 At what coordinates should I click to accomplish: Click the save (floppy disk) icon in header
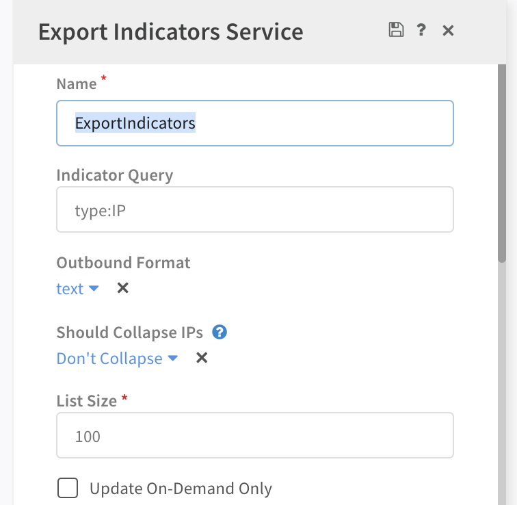click(395, 30)
